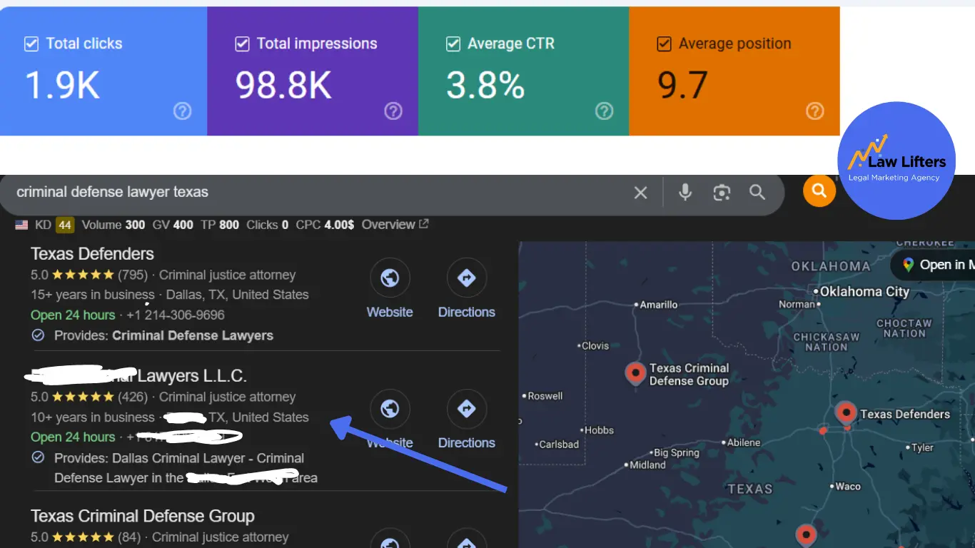Disable the Average CTR checkbox
Screen dimensions: 975x548
pos(453,44)
